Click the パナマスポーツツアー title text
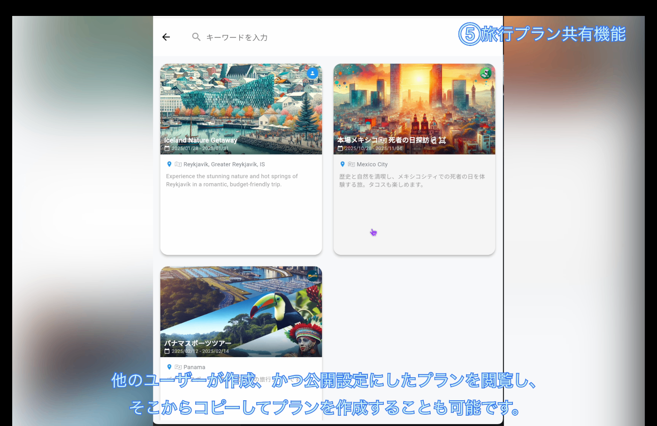This screenshot has height=426, width=657. tap(198, 343)
